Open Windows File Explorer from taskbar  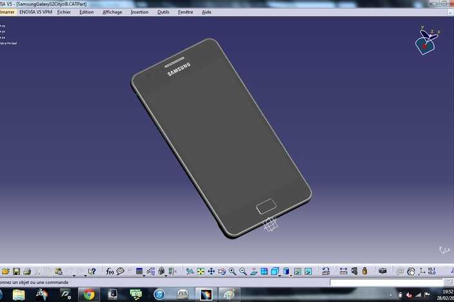point(19,294)
